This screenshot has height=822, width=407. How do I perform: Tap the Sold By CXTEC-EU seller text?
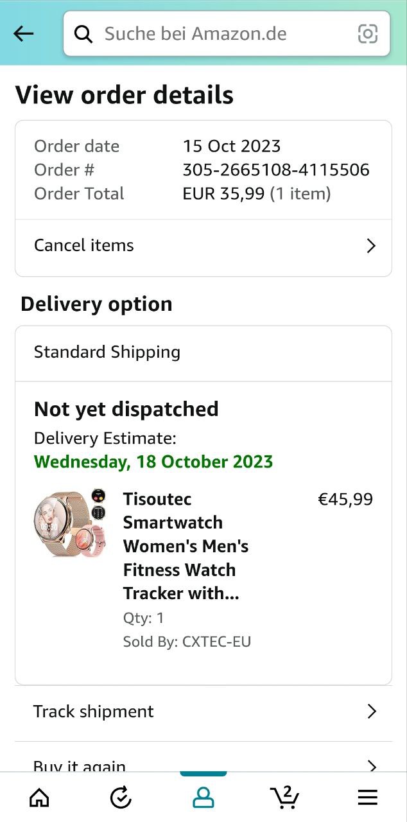coord(187,642)
